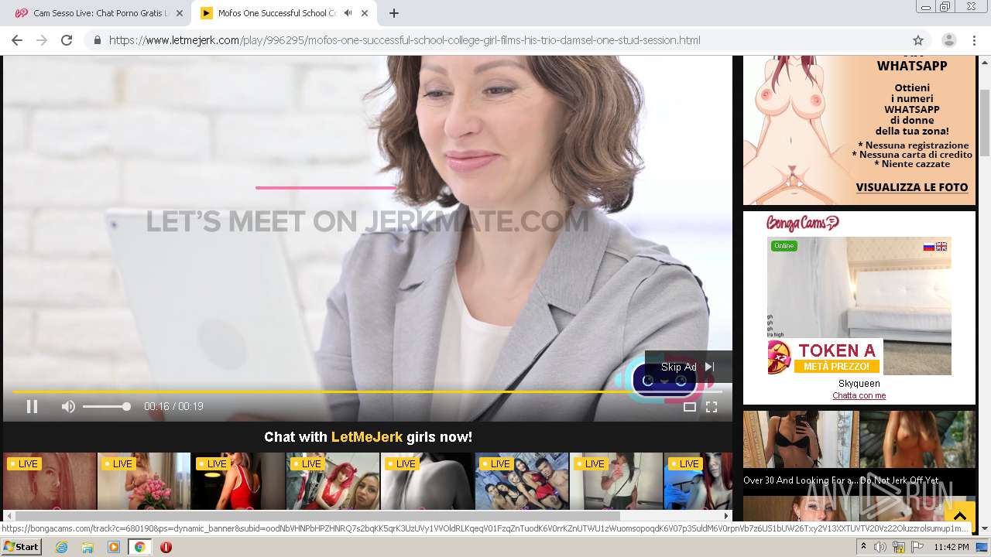
Task: Click the BongaCams logo
Action: coord(803,224)
